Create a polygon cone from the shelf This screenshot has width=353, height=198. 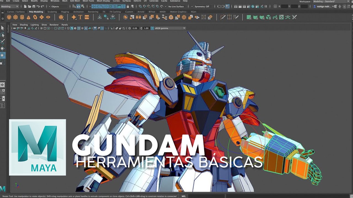pyautogui.click(x=29, y=17)
